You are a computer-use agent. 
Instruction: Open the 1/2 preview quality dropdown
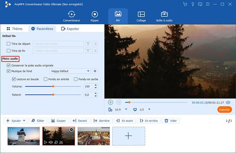point(149,109)
